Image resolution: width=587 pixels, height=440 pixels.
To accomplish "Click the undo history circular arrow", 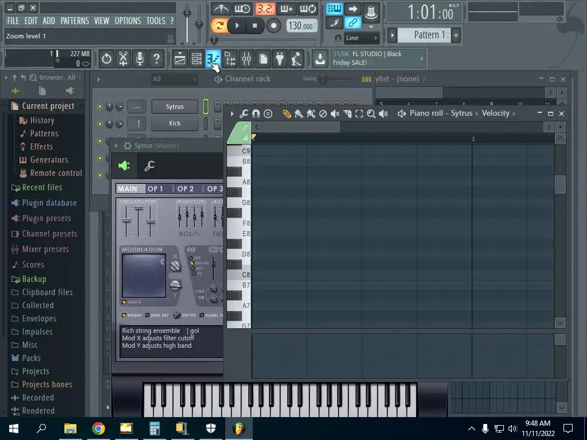I will tap(107, 59).
